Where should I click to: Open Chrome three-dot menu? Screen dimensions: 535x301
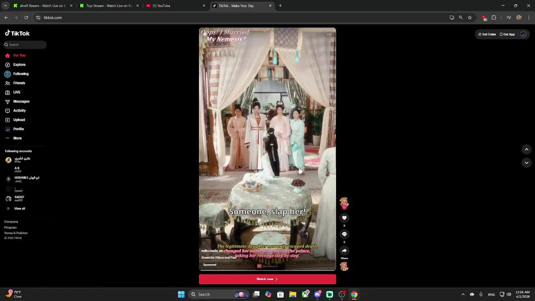click(x=529, y=18)
